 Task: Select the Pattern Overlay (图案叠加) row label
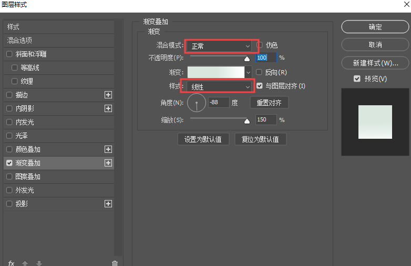pyautogui.click(x=28, y=176)
